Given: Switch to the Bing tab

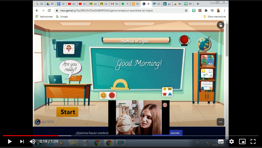Looking at the screenshot, I should [x=167, y=4].
